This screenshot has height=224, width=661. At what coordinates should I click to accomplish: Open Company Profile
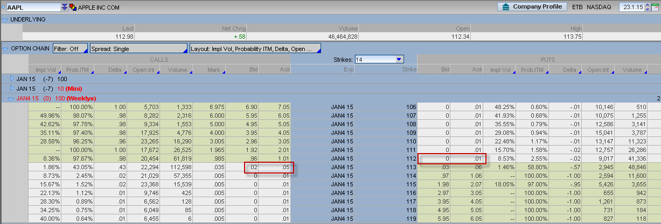point(532,7)
